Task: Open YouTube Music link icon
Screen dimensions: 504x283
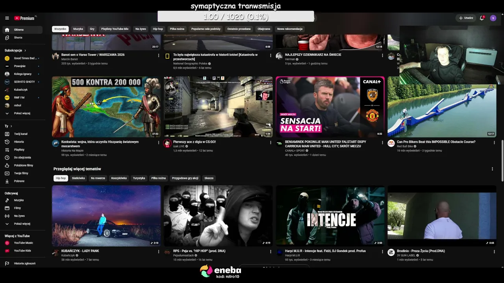Action: point(7,243)
